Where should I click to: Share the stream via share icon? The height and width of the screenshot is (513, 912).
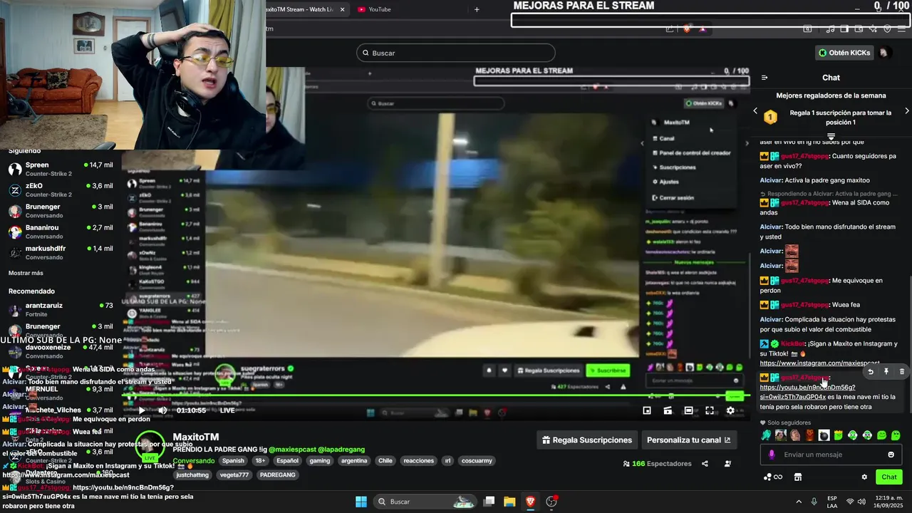(x=705, y=463)
